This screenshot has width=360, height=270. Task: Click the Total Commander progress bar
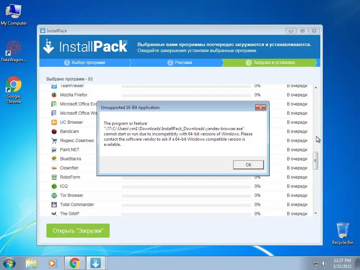[x=186, y=205]
